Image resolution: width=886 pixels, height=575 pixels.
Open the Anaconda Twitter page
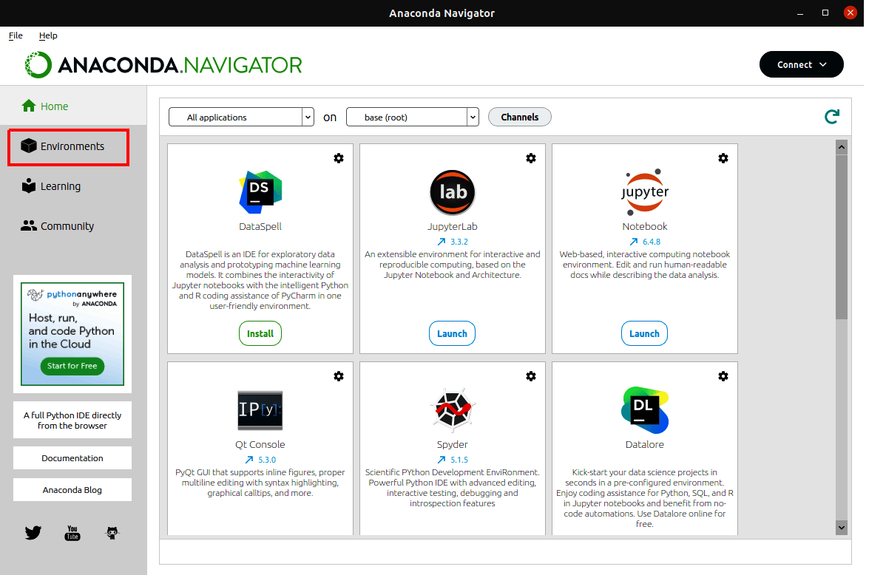pyautogui.click(x=33, y=532)
